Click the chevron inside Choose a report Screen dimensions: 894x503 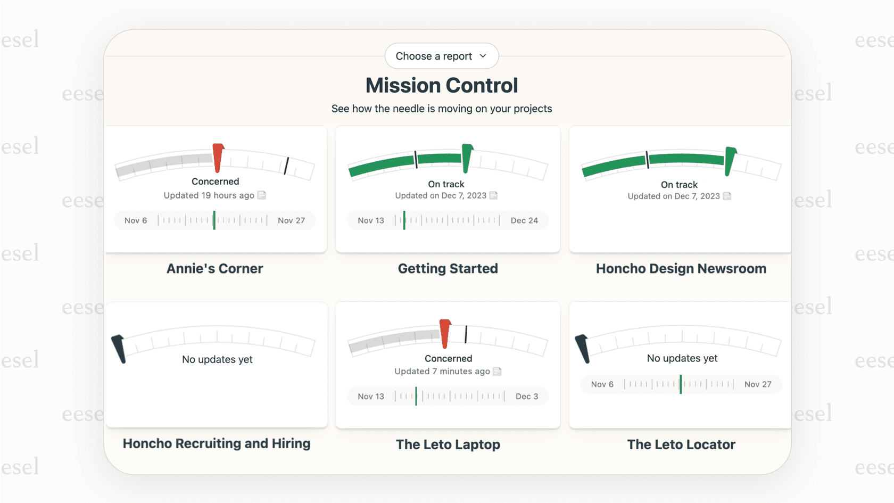(x=483, y=56)
